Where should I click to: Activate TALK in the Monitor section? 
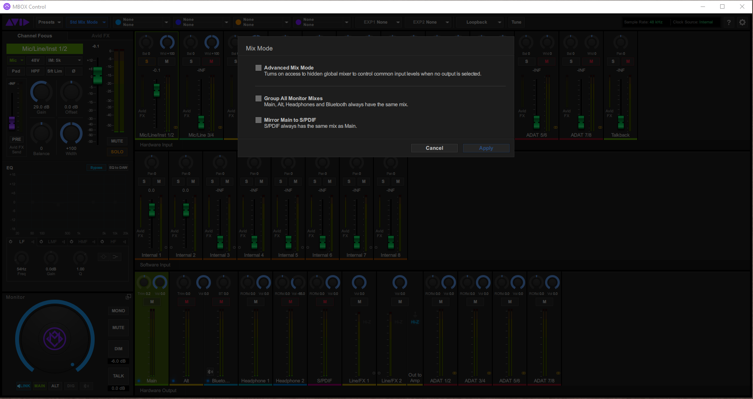118,376
